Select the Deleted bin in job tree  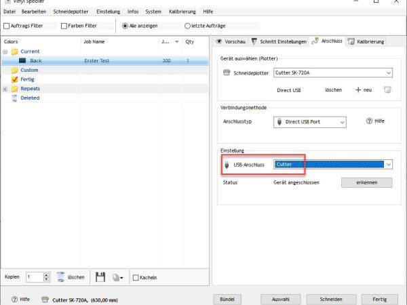[x=14, y=98]
